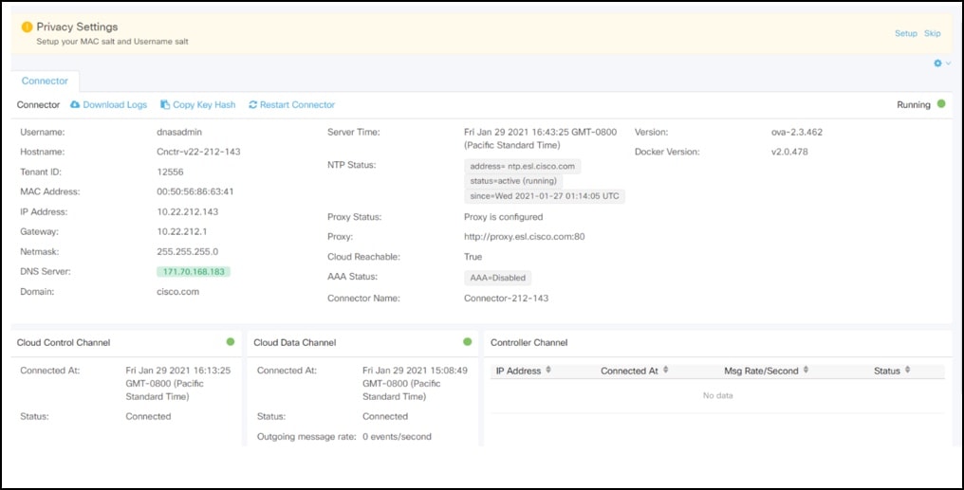The height and width of the screenshot is (490, 964).
Task: Click the Download Logs cloud icon
Action: pos(75,105)
